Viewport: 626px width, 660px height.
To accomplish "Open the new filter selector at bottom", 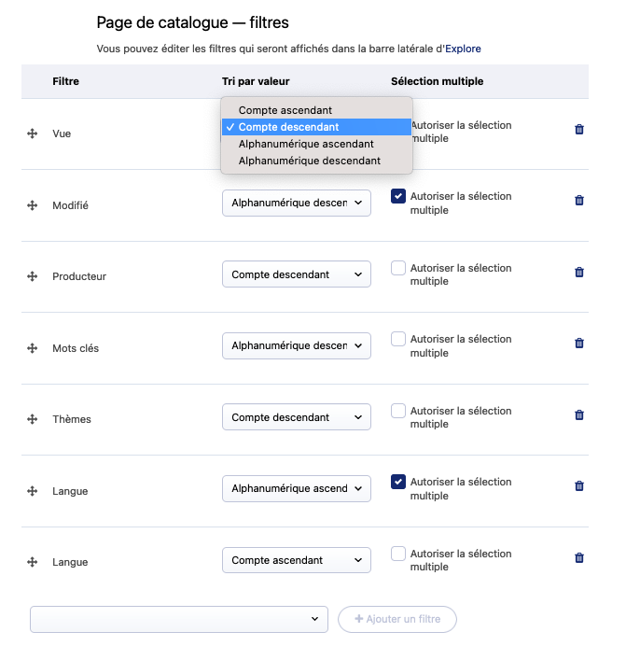I will pyautogui.click(x=178, y=620).
